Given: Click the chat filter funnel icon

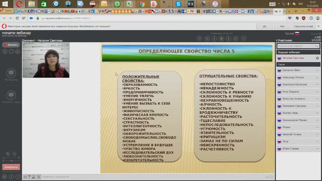Looking at the screenshot, I should coord(29,176).
